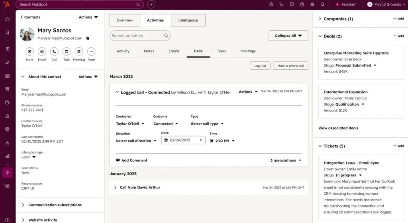Collapse About this contact section
The height and width of the screenshot is (223, 408).
click(23, 77)
